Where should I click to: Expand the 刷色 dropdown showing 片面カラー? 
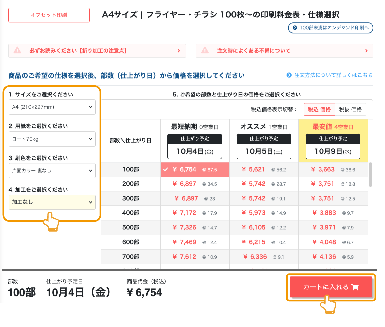point(52,171)
